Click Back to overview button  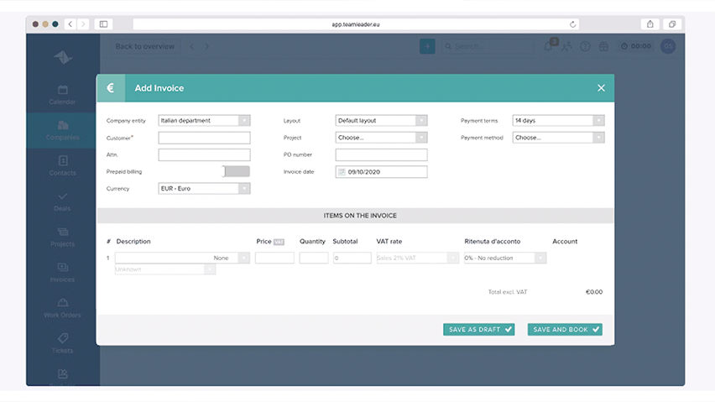(x=145, y=46)
